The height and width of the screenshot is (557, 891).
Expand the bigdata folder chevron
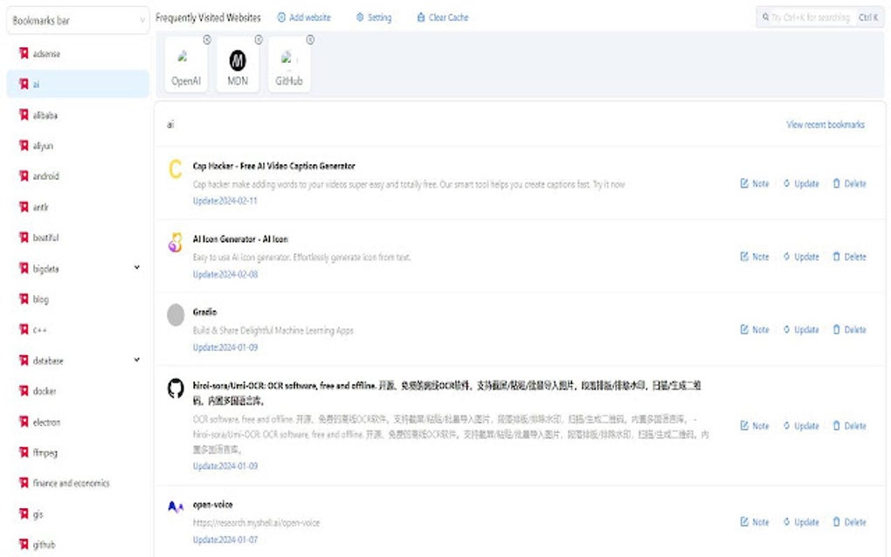tap(137, 267)
